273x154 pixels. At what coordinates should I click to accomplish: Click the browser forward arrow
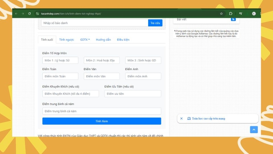coord(23,14)
